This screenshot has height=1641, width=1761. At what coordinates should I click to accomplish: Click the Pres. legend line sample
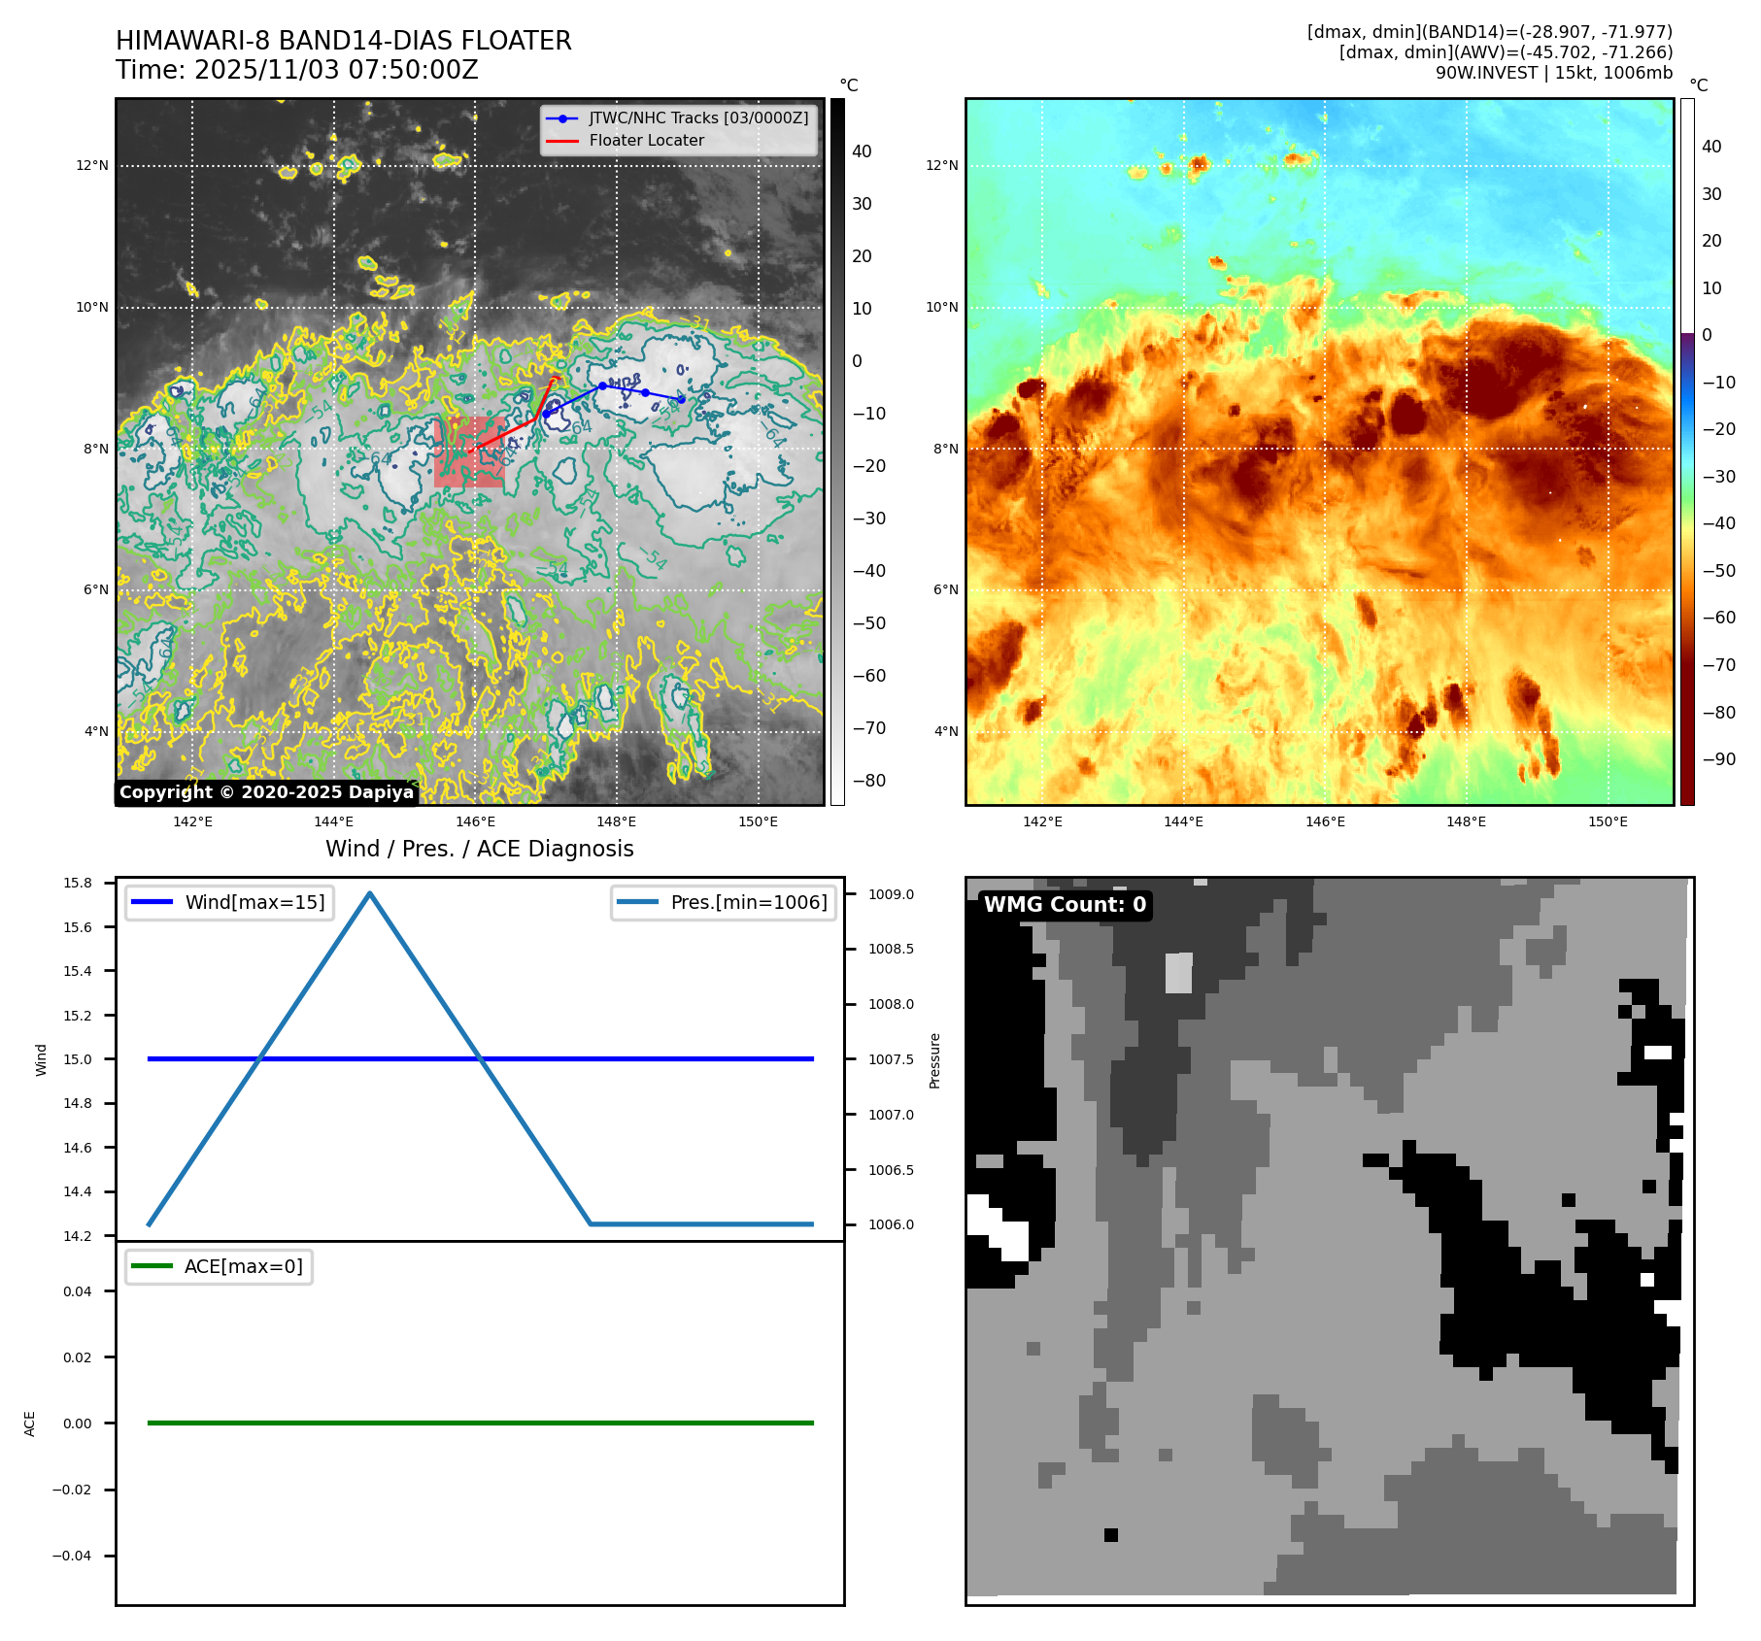pos(637,902)
